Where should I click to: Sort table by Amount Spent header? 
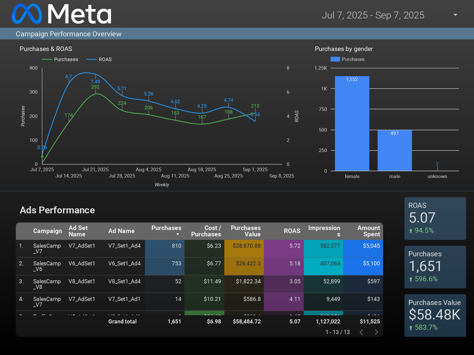tap(368, 231)
